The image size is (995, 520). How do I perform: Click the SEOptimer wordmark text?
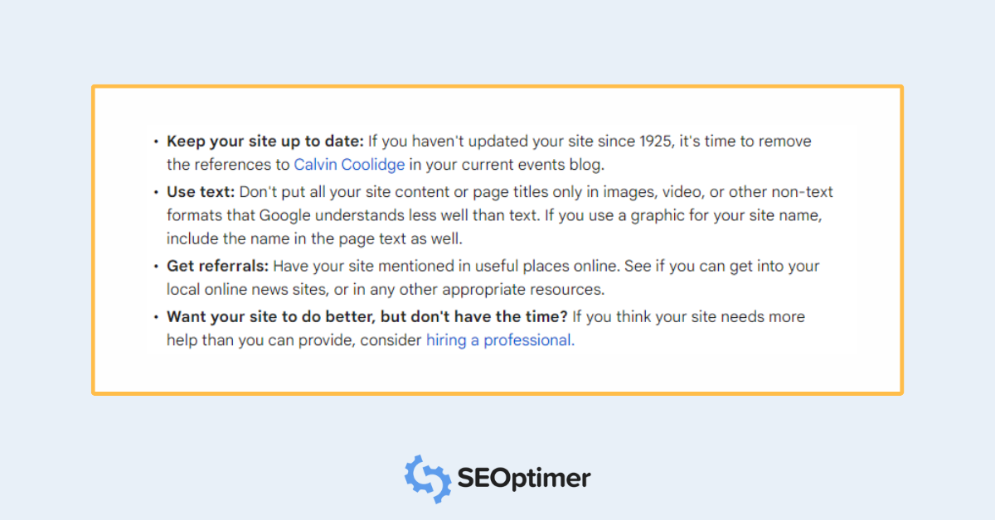523,479
